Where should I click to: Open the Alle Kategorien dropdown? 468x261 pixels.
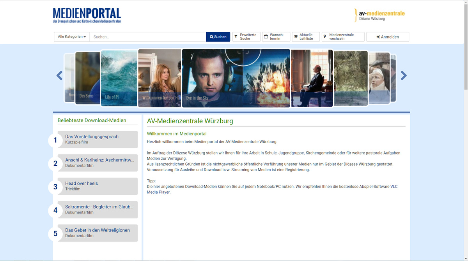point(72,37)
